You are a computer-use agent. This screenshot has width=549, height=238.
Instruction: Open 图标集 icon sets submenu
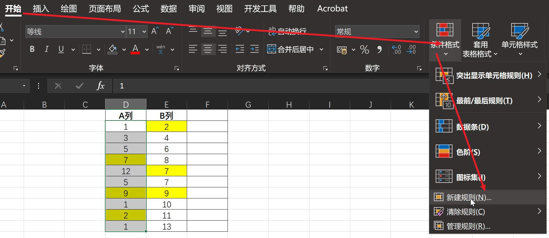(x=488, y=177)
